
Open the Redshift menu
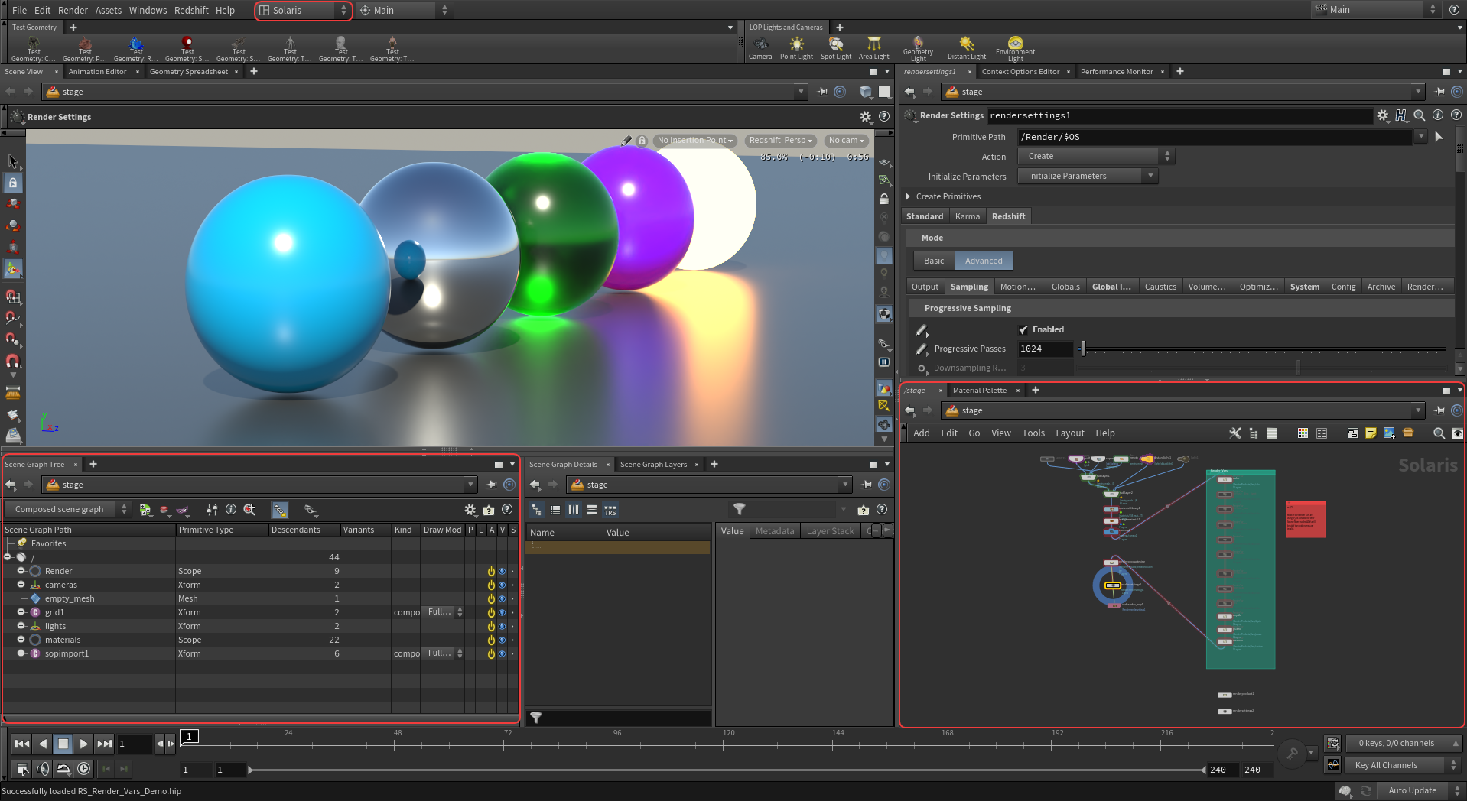(191, 11)
